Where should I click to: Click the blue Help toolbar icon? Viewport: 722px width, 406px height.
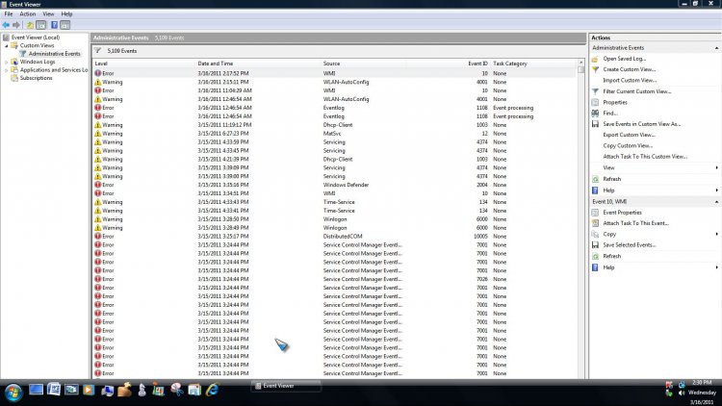(54, 25)
